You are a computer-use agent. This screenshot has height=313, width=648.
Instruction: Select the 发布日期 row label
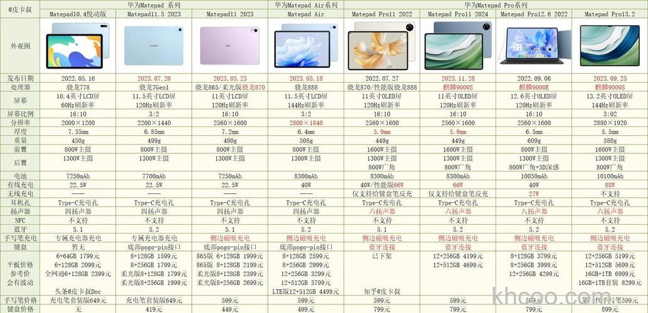(20, 78)
